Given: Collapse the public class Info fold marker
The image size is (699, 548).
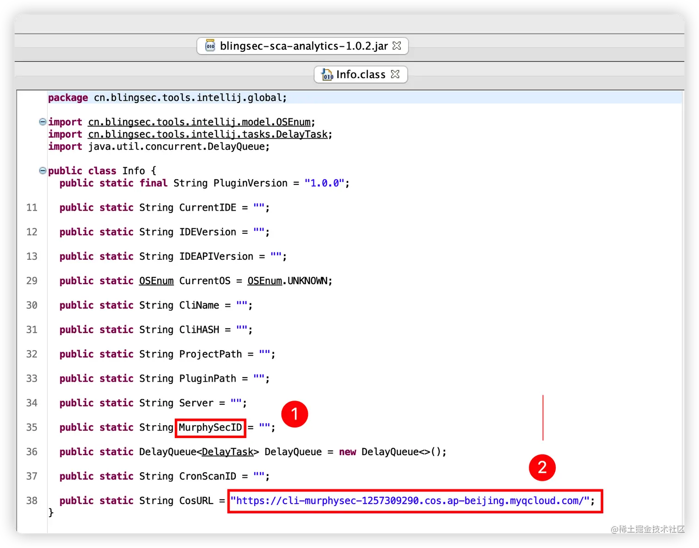Looking at the screenshot, I should coord(43,170).
